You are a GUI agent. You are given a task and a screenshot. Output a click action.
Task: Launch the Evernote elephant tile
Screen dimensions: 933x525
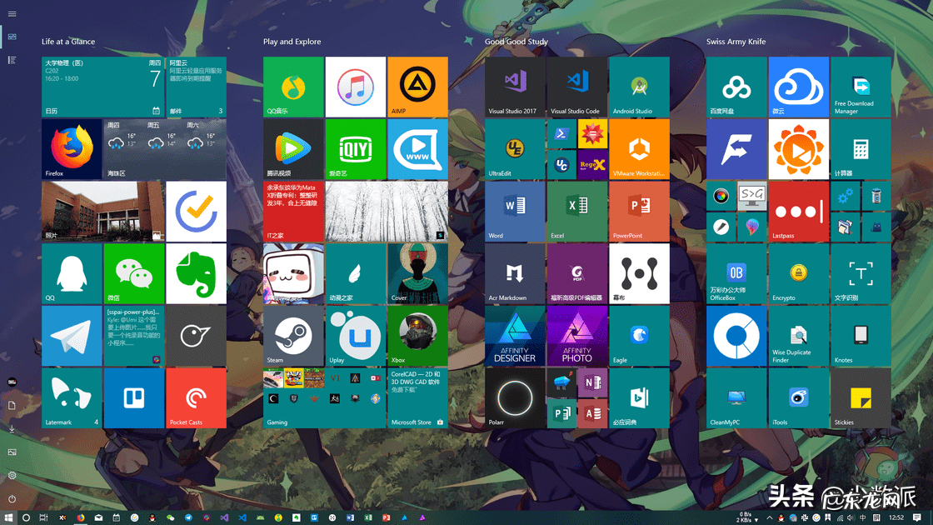tap(196, 273)
